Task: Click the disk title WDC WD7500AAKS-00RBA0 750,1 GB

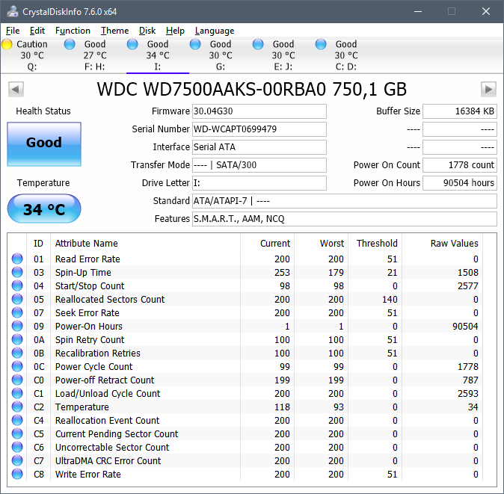Action: tap(252, 89)
